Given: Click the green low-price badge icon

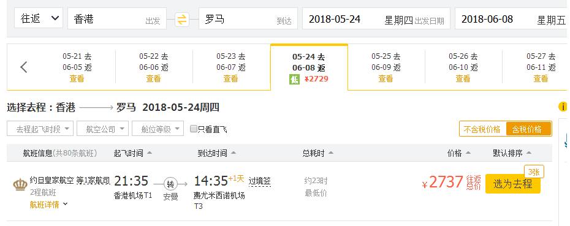Looking at the screenshot, I should [x=294, y=79].
